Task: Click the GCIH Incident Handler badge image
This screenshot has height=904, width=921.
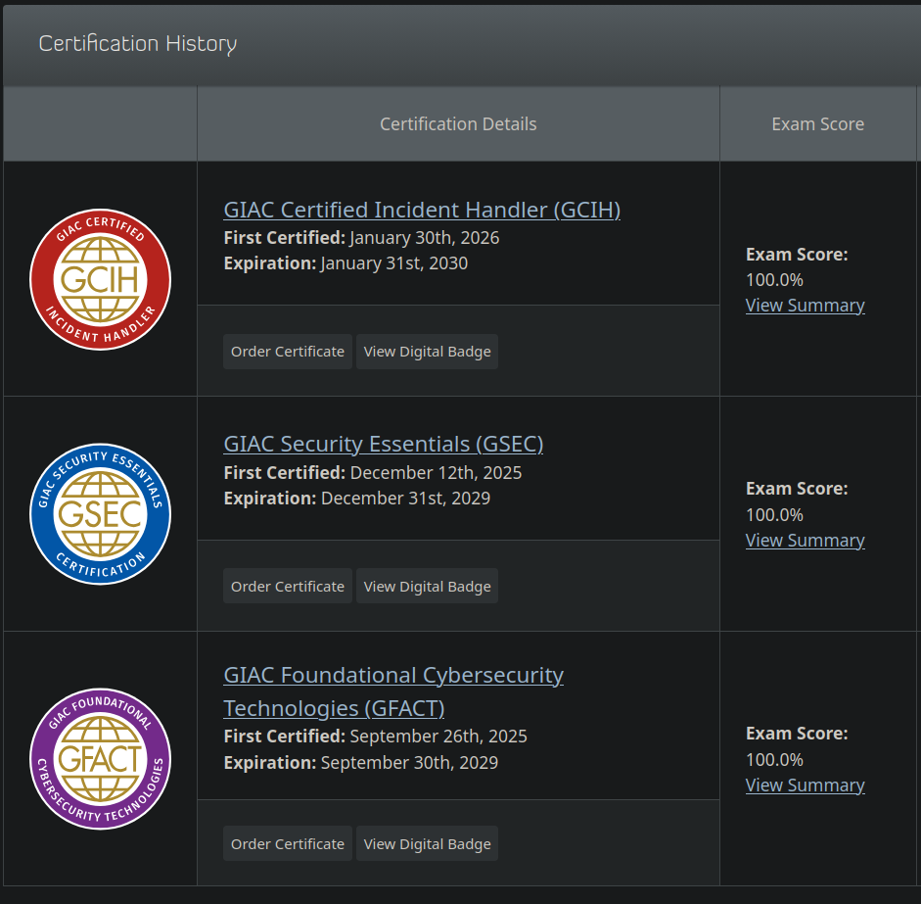Action: pyautogui.click(x=101, y=279)
